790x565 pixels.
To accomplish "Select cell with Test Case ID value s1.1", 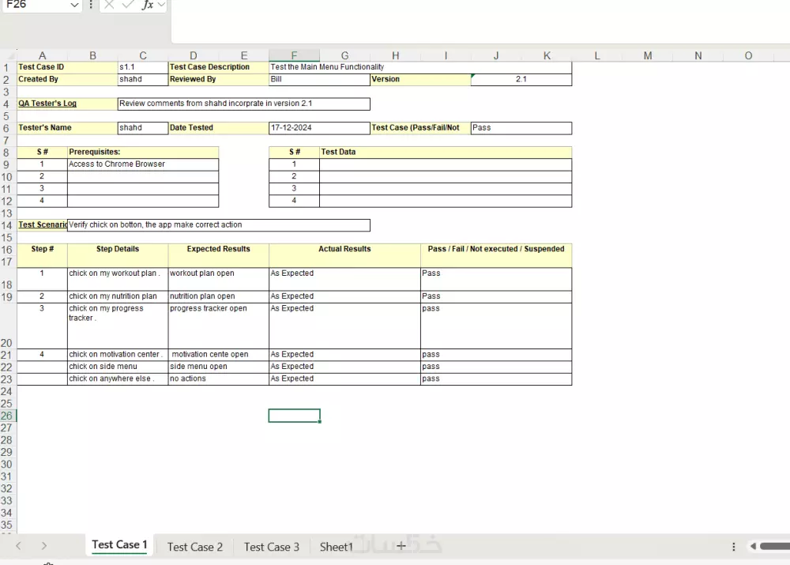I will (143, 67).
